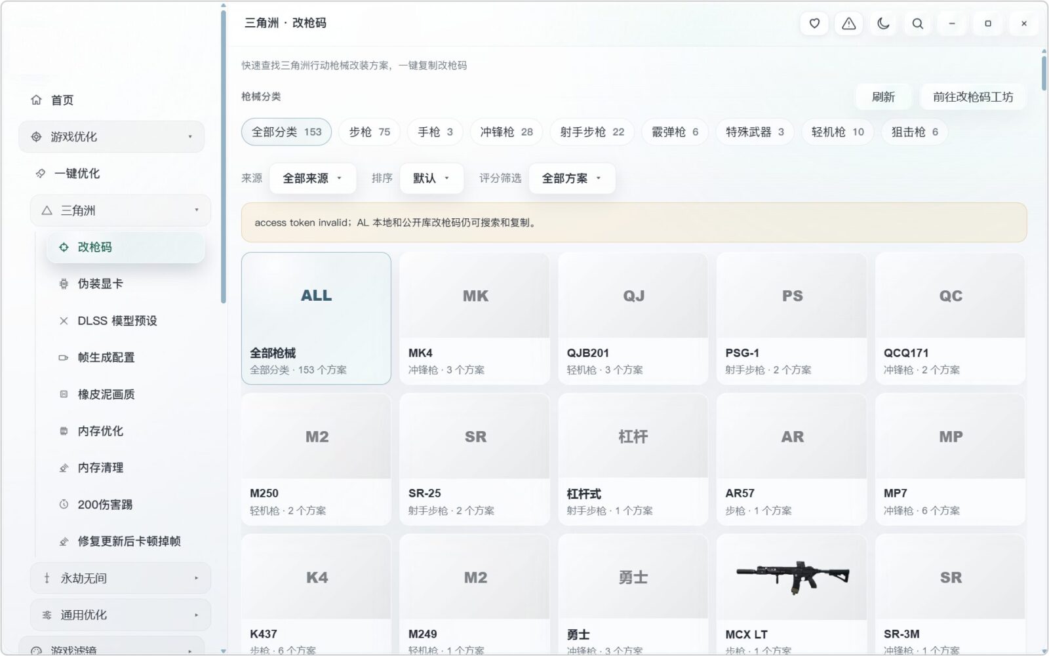Open the warning triangle alert icon
Image resolution: width=1049 pixels, height=656 pixels.
[x=849, y=24]
